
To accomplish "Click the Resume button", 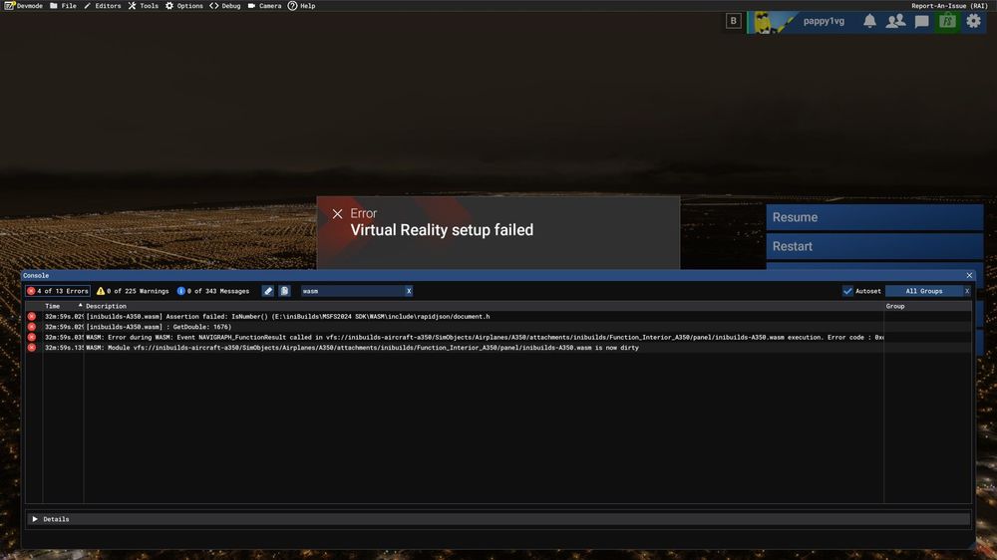I will point(873,217).
